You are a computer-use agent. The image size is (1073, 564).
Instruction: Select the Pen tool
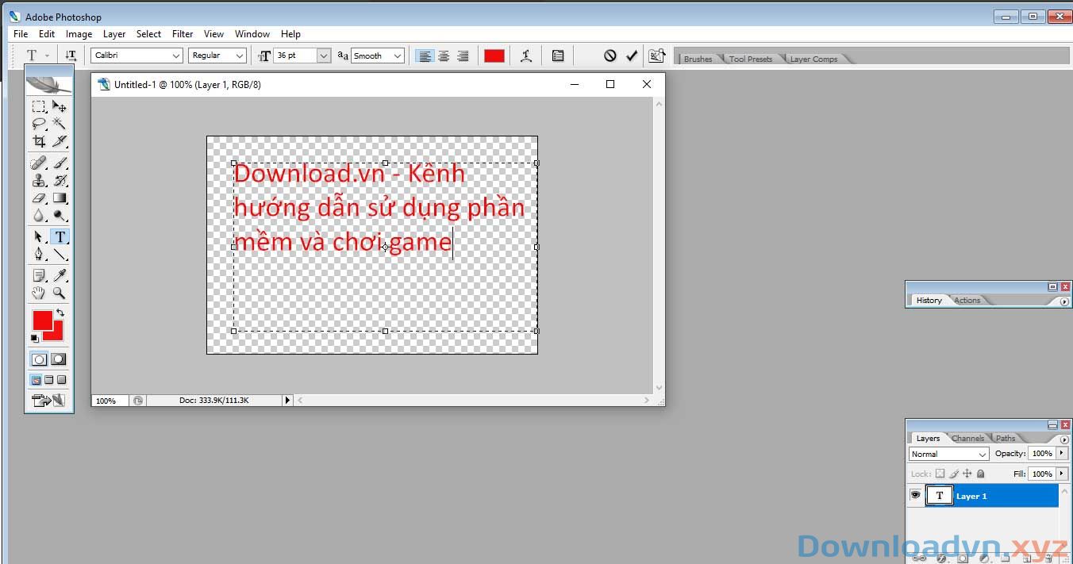tap(38, 255)
